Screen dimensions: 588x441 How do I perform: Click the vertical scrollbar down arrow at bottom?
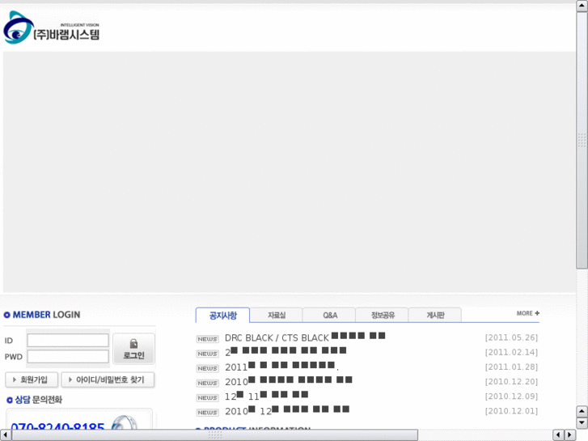(582, 423)
